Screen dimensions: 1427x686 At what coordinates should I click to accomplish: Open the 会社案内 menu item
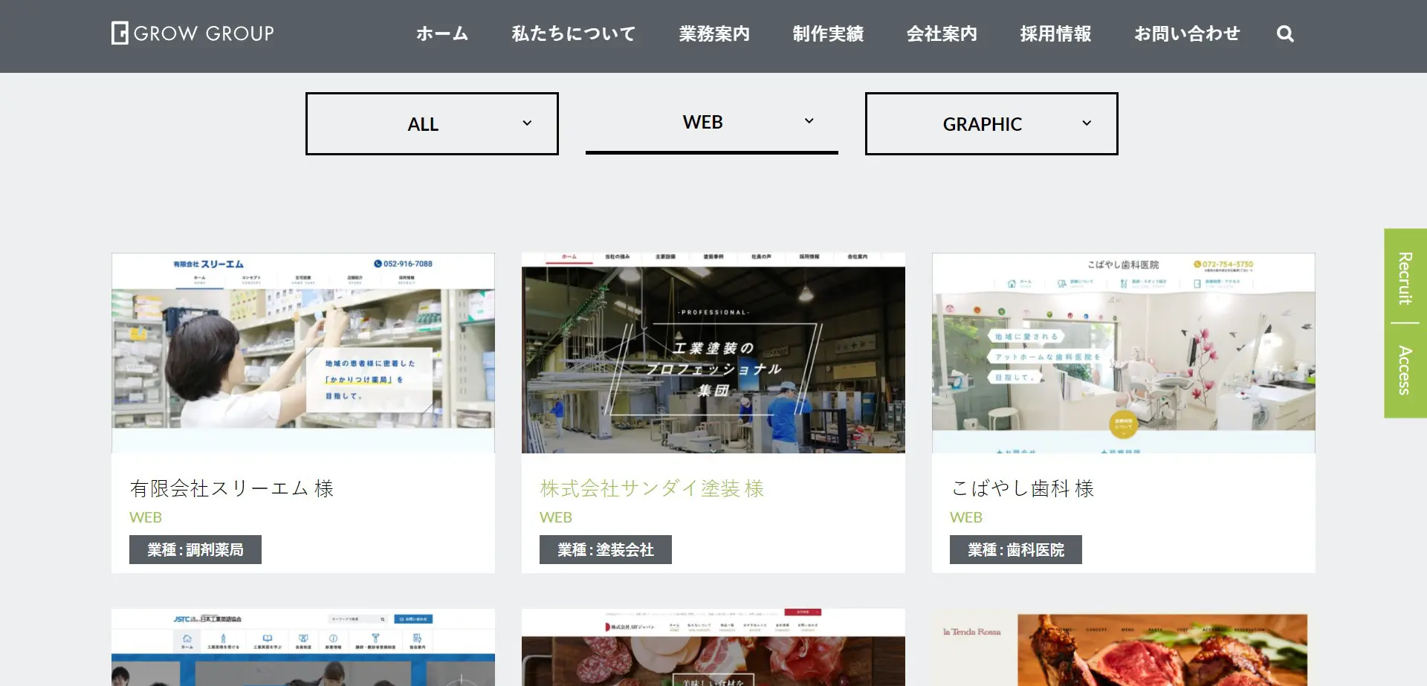click(x=942, y=34)
